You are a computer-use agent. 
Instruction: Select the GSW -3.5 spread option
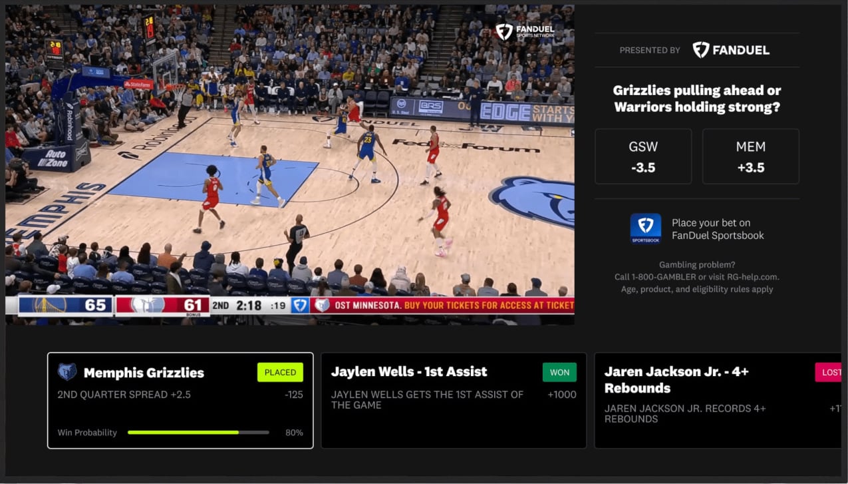pos(642,156)
